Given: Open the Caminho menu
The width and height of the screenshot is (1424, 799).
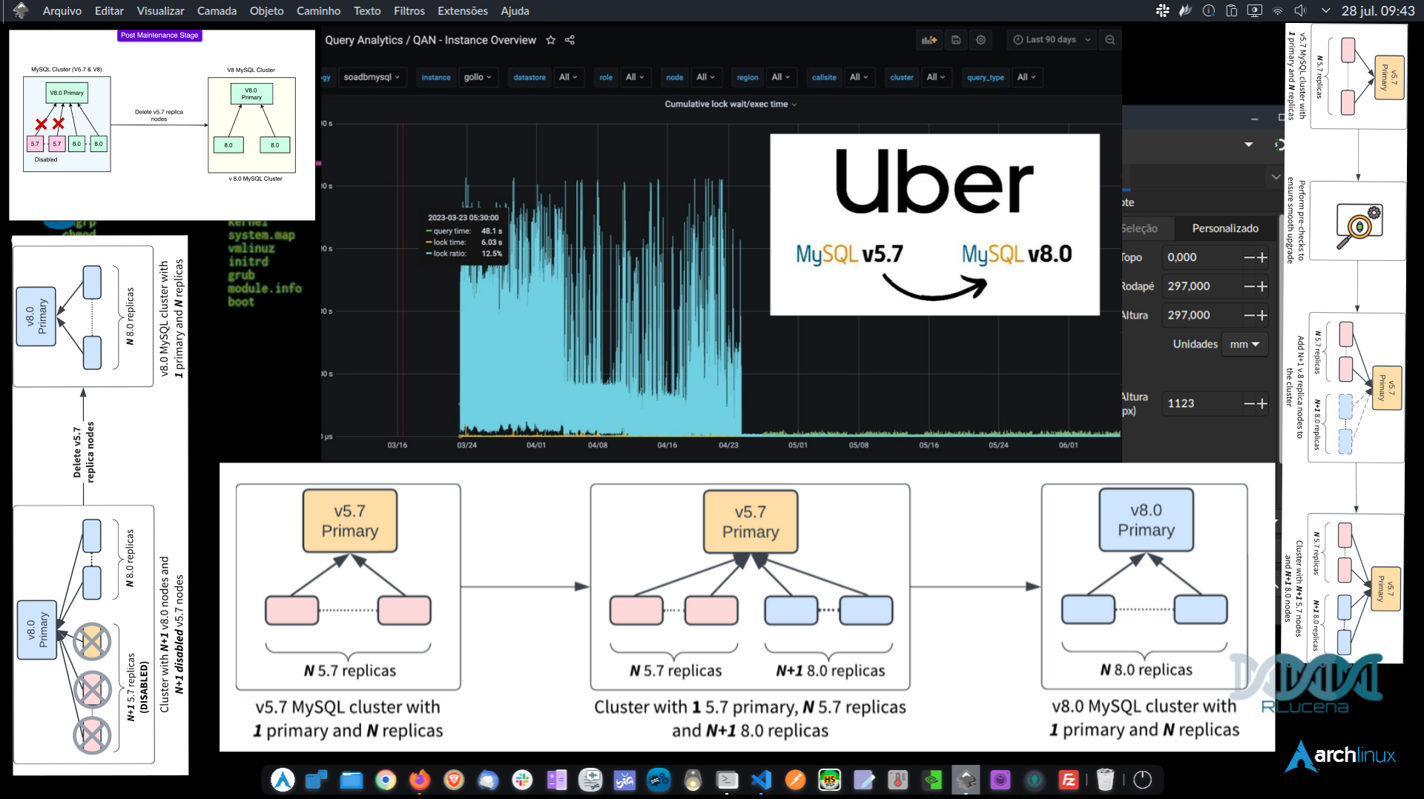Looking at the screenshot, I should point(318,10).
